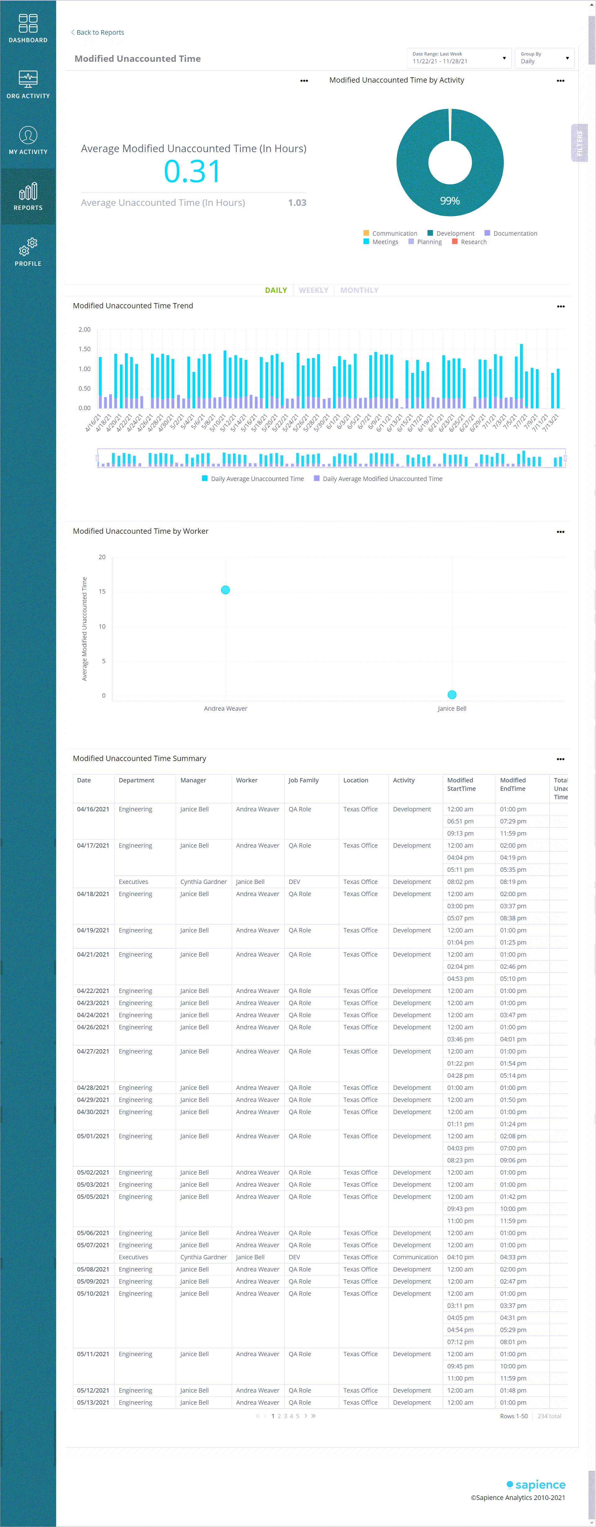Click the Communication activity cell
The height and width of the screenshot is (1527, 596).
[x=416, y=1257]
